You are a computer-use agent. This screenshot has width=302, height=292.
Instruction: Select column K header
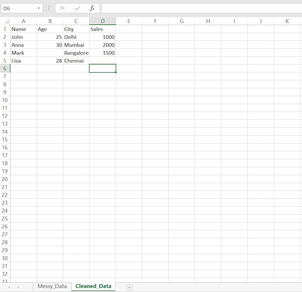pos(287,21)
